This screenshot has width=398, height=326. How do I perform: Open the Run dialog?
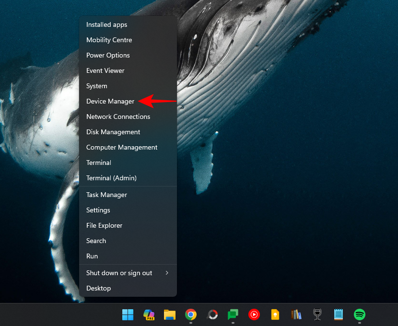pos(92,256)
